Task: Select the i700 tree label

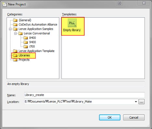Action: (32, 46)
